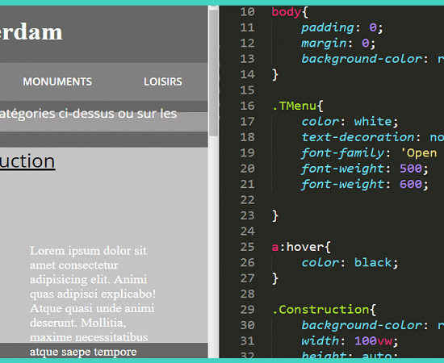The width and height of the screenshot is (444, 363).
Task: Open the LOISIRS menu link
Action: click(x=163, y=81)
